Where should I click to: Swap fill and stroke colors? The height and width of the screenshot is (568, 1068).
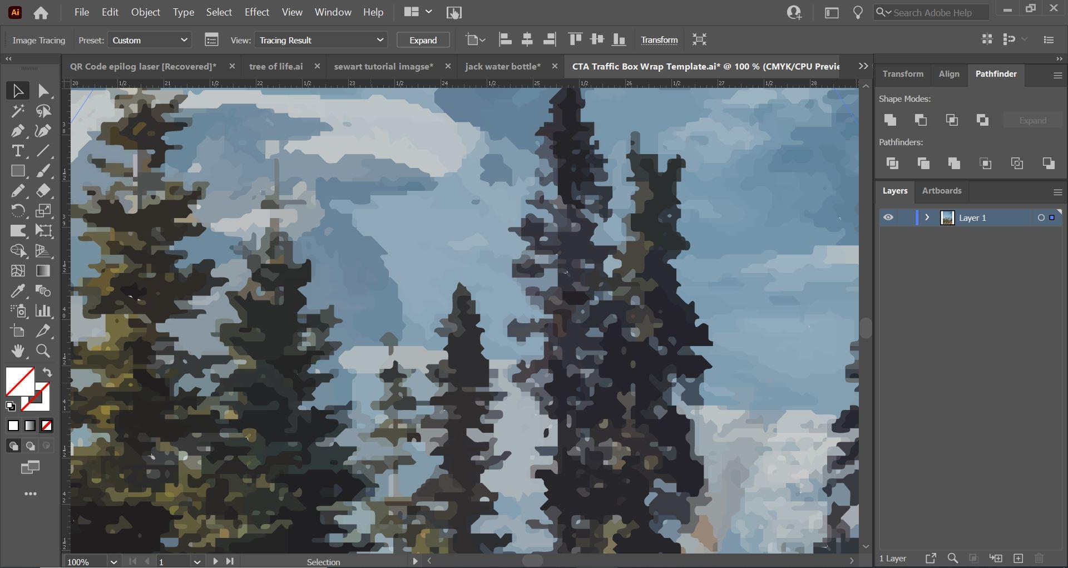47,373
